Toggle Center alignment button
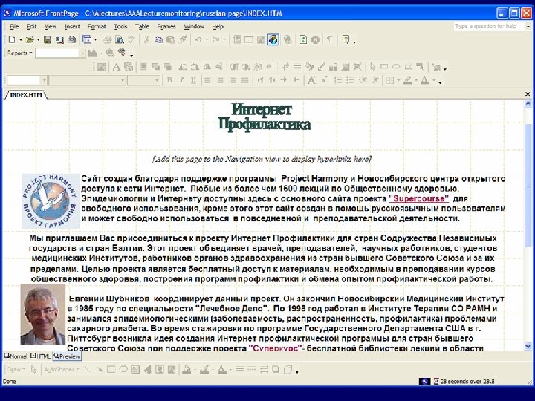 pyautogui.click(x=220, y=80)
